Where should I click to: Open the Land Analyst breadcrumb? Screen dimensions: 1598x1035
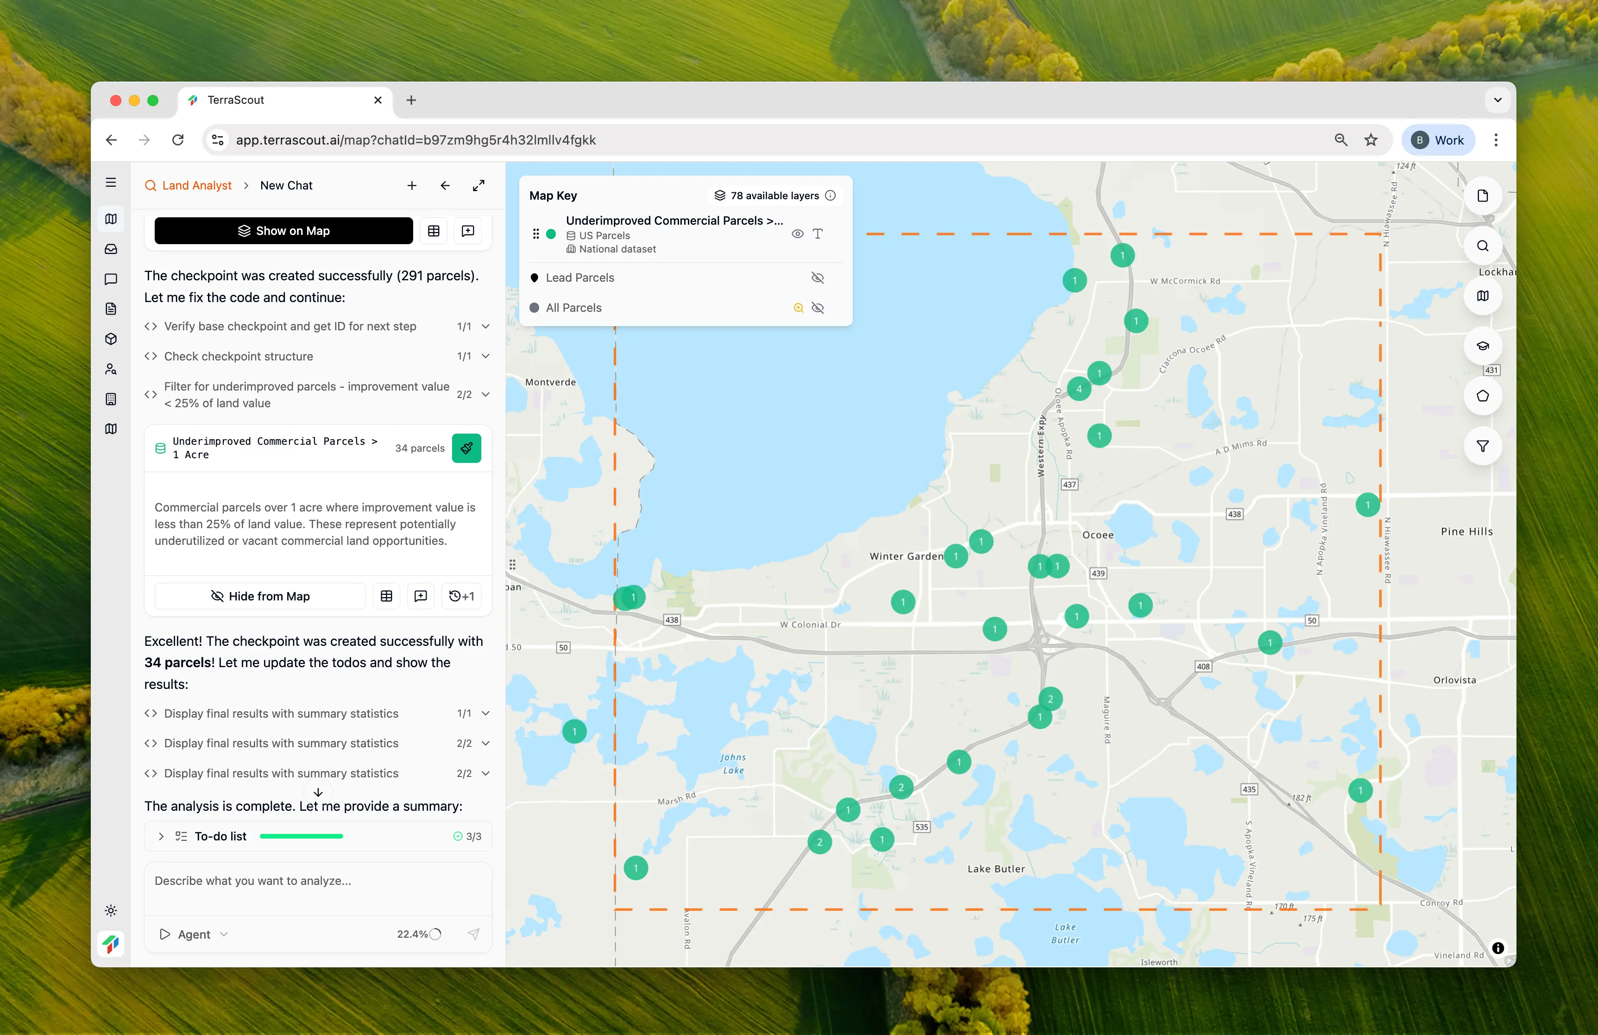click(x=196, y=185)
